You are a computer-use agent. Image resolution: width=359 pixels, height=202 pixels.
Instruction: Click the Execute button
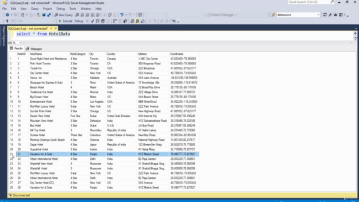(65, 21)
